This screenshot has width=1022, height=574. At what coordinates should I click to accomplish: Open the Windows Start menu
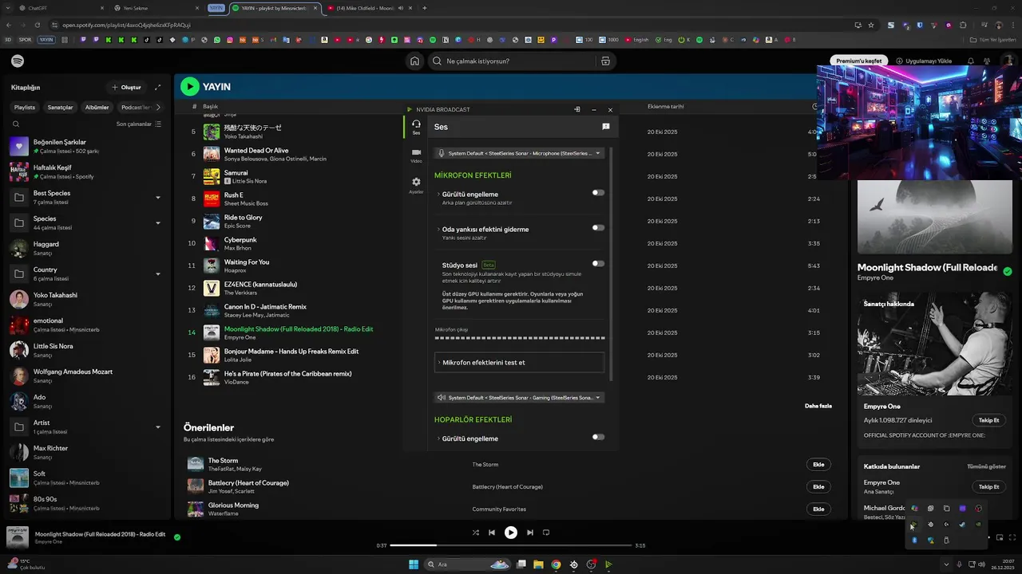(414, 564)
